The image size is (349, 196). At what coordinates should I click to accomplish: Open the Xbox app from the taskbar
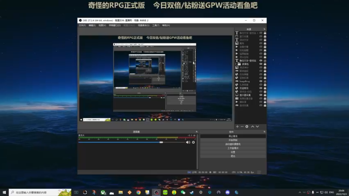click(103, 193)
